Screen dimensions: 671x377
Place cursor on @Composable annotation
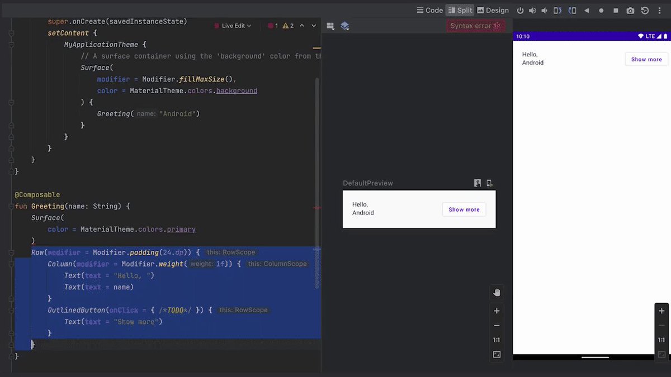pos(37,195)
